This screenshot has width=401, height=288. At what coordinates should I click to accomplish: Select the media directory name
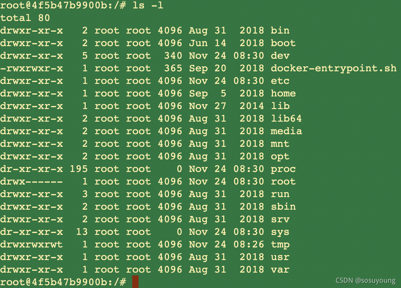[x=286, y=131]
